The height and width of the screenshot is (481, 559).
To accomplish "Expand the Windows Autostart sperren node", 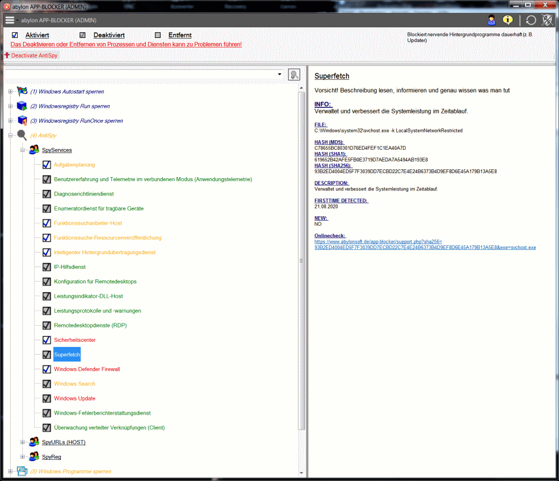I will coord(10,92).
